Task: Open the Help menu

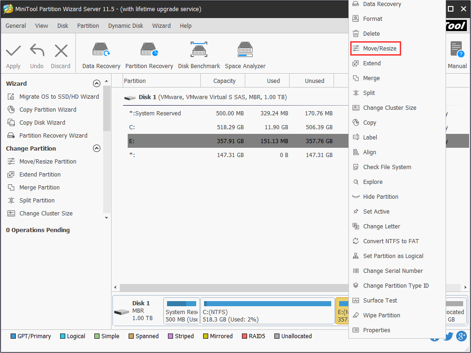Action: tap(186, 26)
